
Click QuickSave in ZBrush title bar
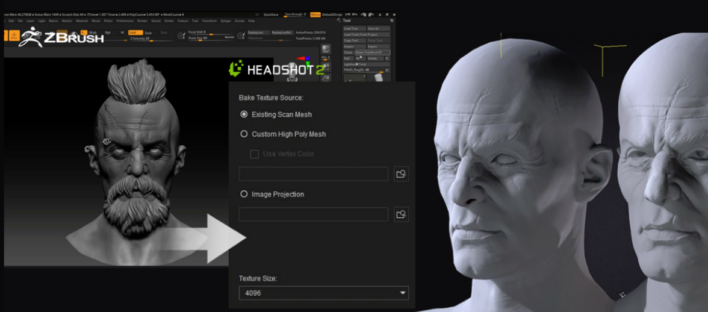click(x=271, y=14)
